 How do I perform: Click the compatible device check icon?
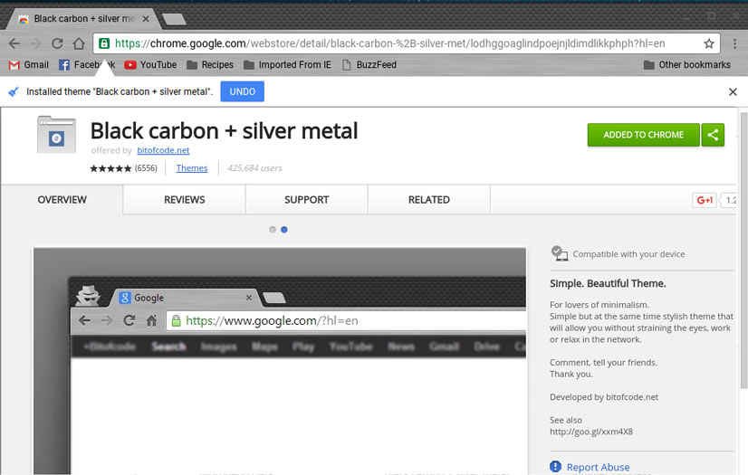(559, 253)
